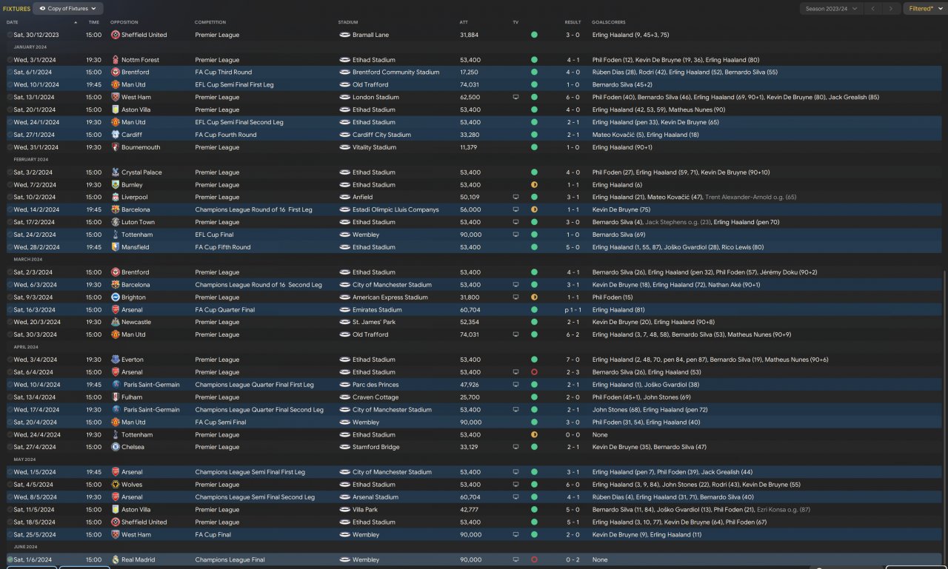Click the Liverpool club badge

[115, 198]
